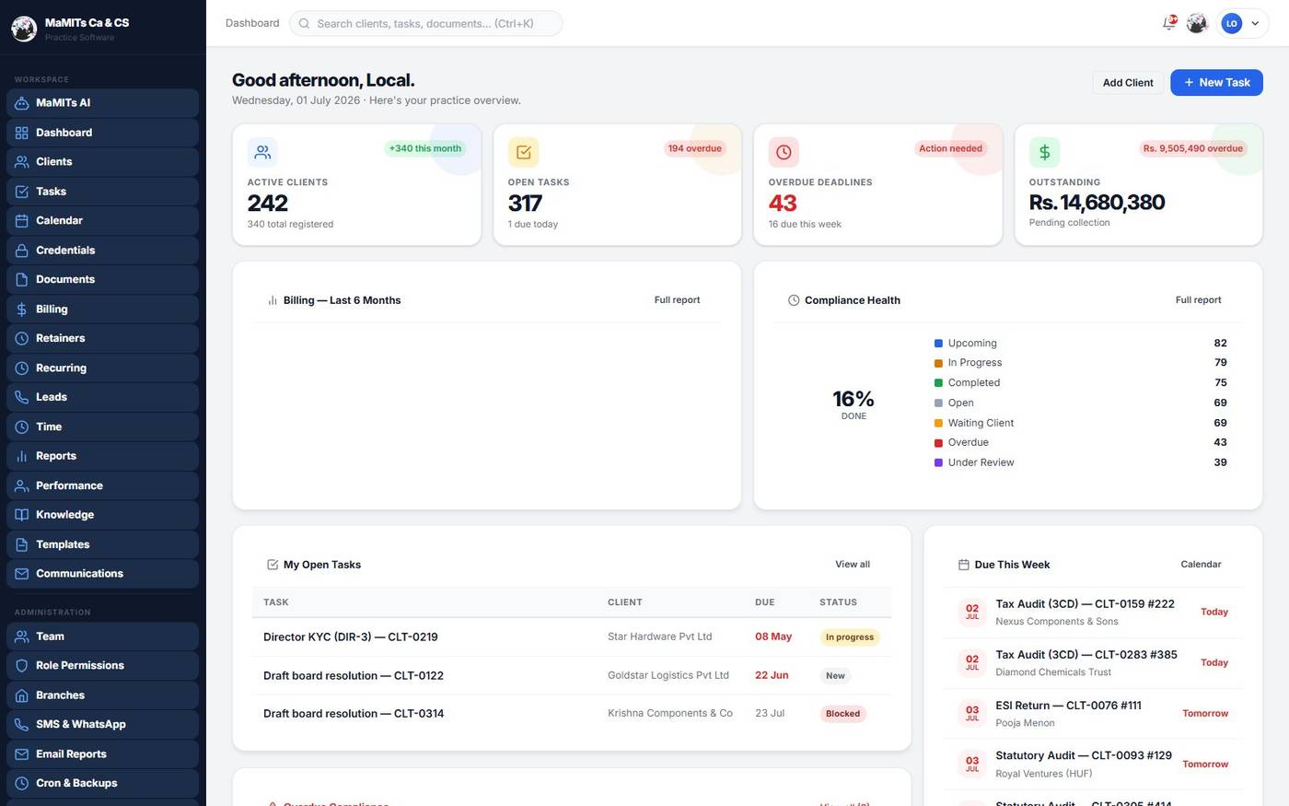Open Calendar sidebar item
This screenshot has width=1289, height=806.
[x=103, y=221]
